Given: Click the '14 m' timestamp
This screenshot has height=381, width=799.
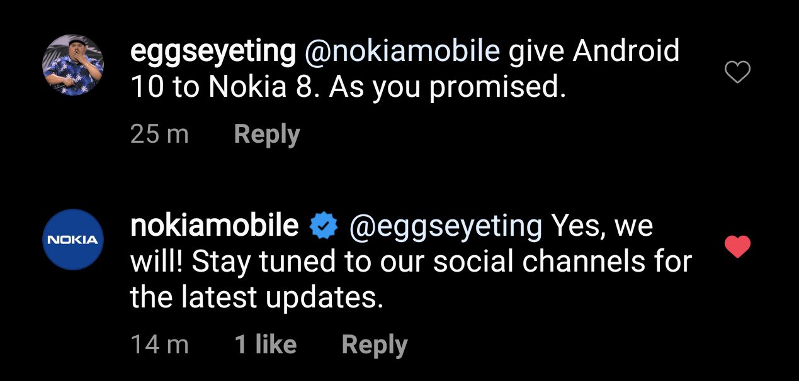Looking at the screenshot, I should click(159, 345).
